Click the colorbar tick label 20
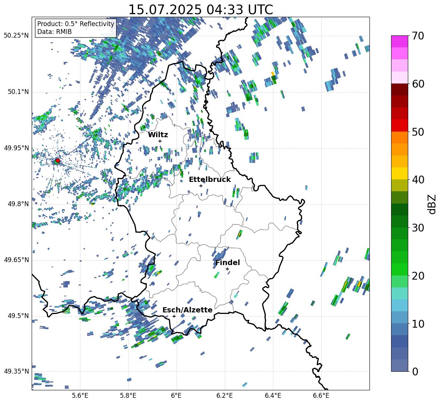 [x=418, y=276]
